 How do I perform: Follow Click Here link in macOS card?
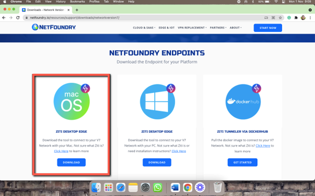click(x=61, y=151)
